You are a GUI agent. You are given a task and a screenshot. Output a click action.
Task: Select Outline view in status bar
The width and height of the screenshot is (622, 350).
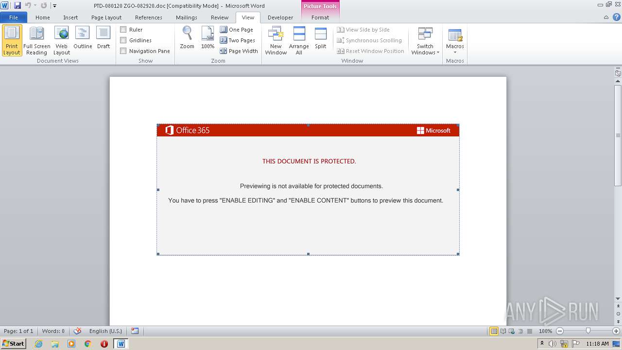pyautogui.click(x=520, y=331)
